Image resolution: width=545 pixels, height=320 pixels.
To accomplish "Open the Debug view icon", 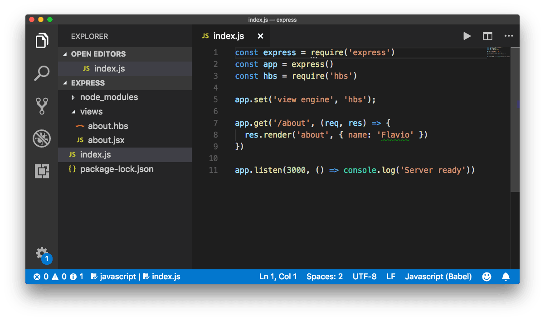I will pos(42,139).
